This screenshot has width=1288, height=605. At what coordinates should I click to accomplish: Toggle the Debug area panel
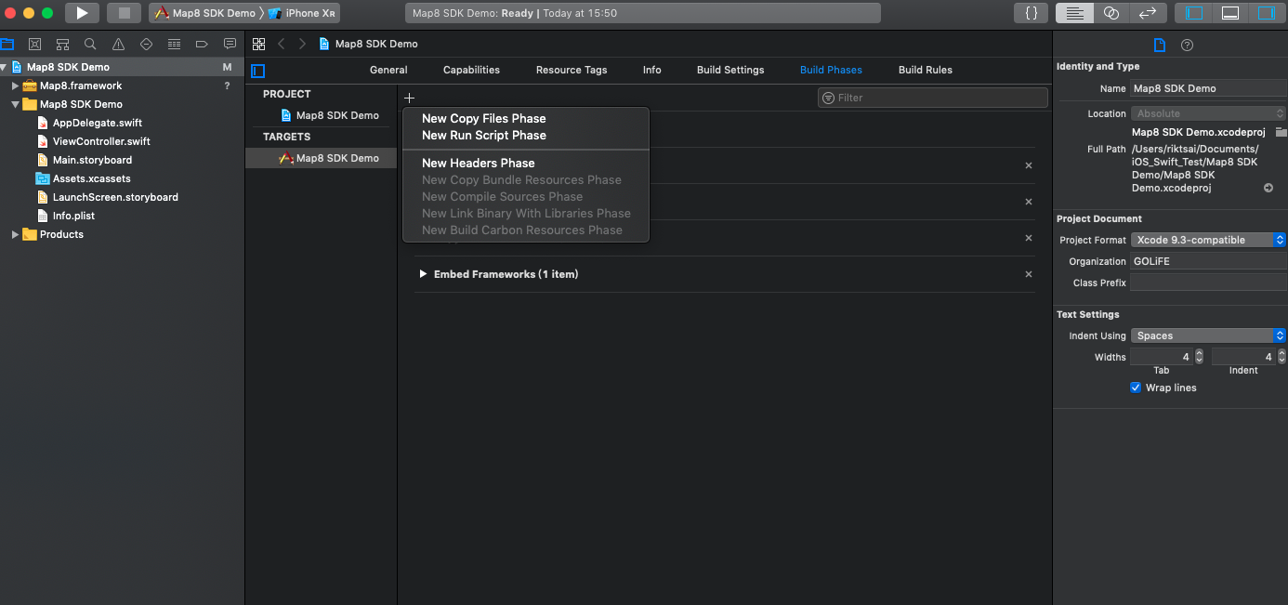(1230, 13)
